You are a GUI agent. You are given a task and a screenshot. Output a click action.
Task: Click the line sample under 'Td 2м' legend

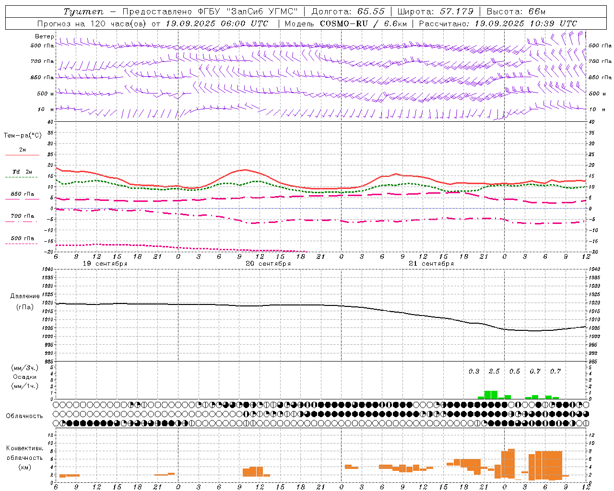click(22, 177)
